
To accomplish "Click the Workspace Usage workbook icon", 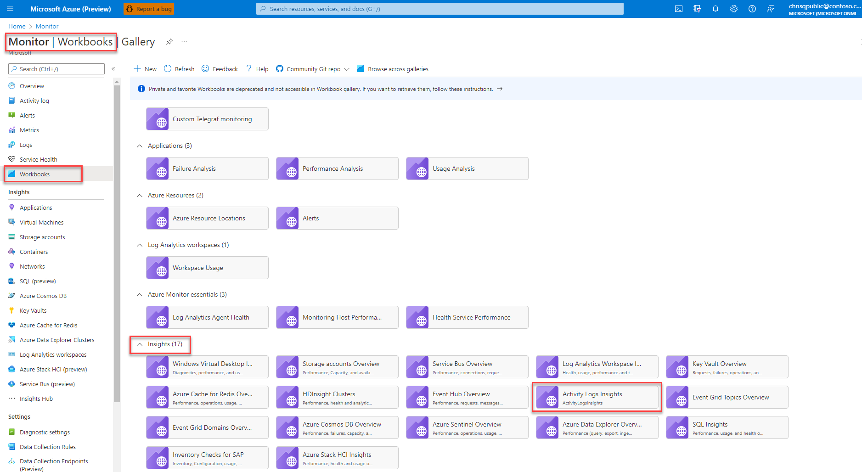I will click(158, 268).
